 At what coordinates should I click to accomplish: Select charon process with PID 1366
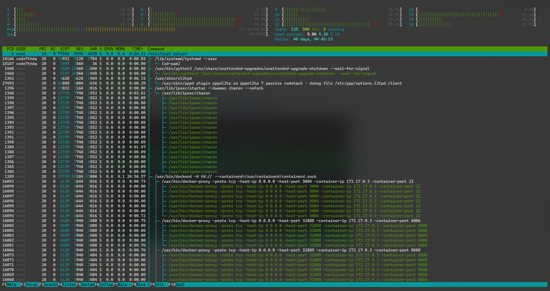pyautogui.click(x=275, y=93)
